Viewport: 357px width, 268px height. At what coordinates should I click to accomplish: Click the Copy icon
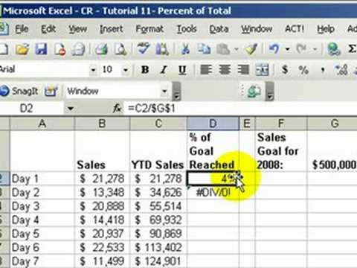205,49
